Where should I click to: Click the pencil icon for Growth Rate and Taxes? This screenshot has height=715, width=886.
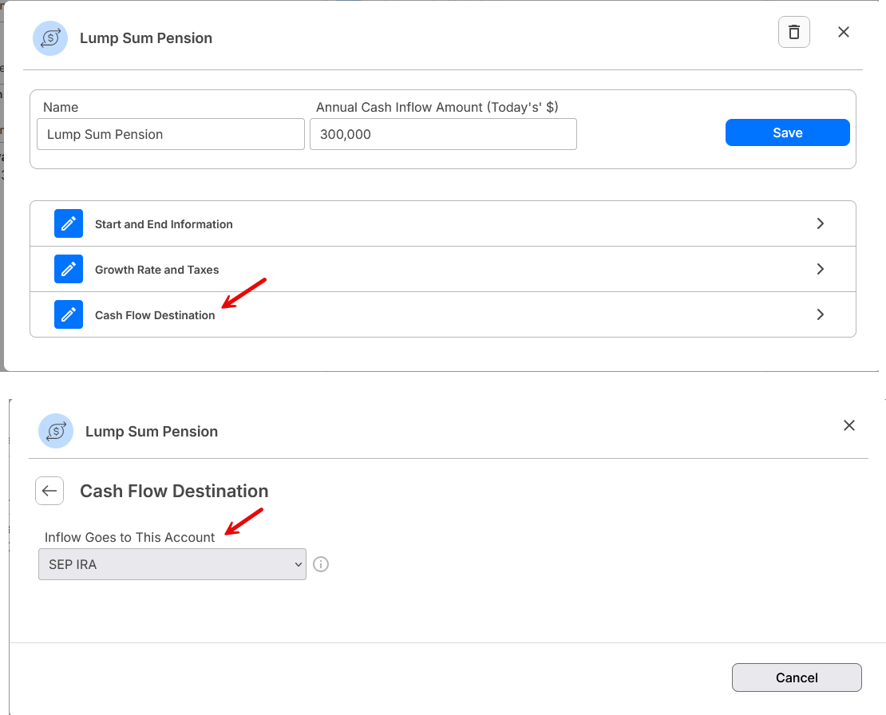point(69,269)
